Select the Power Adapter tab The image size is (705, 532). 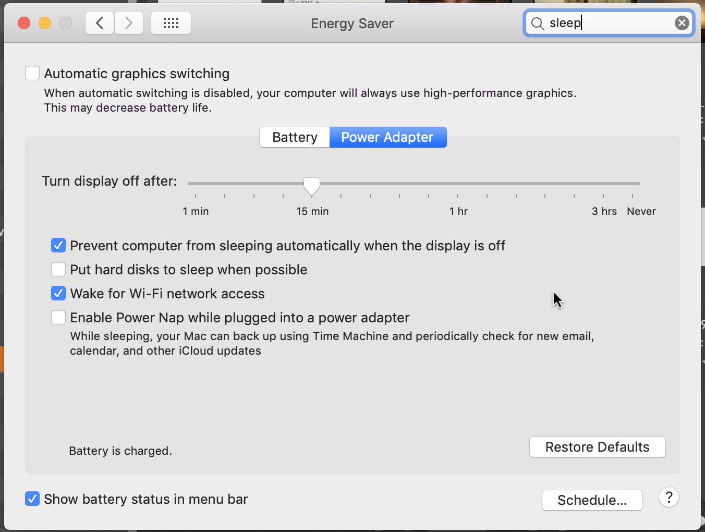387,137
